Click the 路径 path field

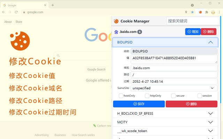[x=174, y=75]
